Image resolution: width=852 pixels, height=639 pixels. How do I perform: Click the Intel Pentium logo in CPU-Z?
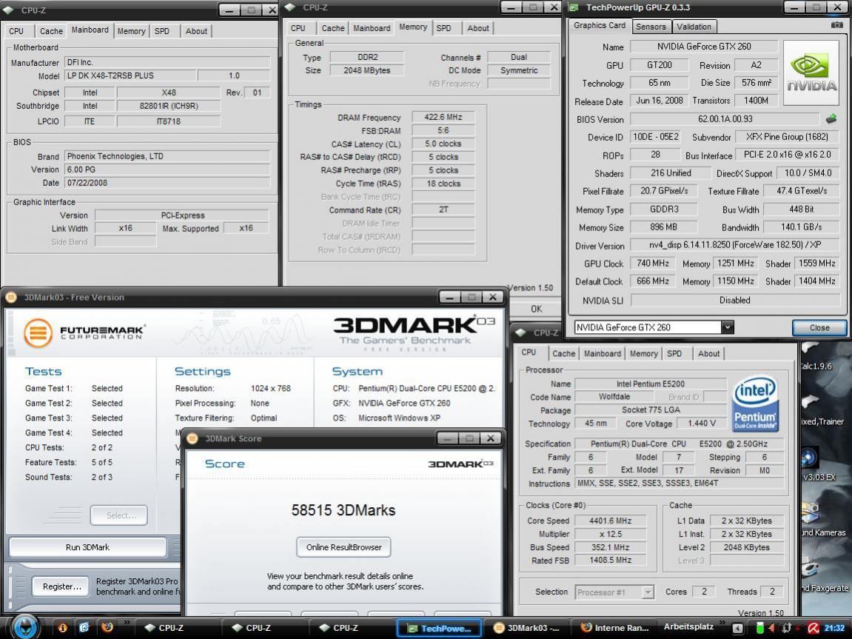755,404
